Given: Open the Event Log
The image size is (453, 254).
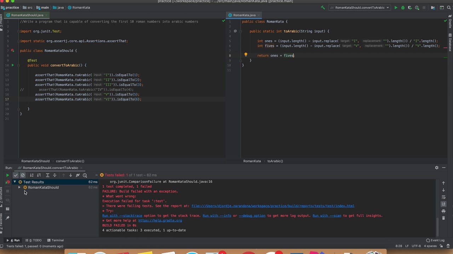Looking at the screenshot, I should point(435,240).
